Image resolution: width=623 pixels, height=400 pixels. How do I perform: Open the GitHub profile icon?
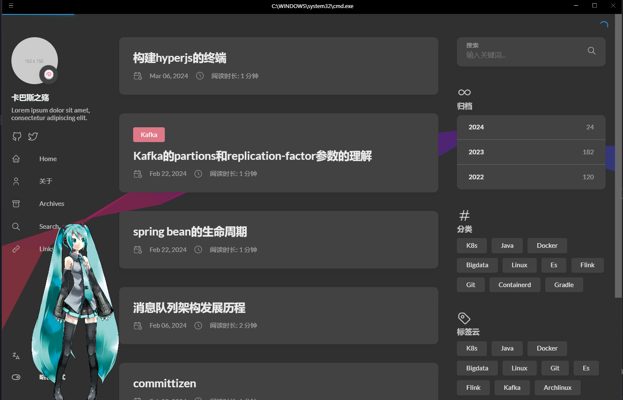point(17,136)
